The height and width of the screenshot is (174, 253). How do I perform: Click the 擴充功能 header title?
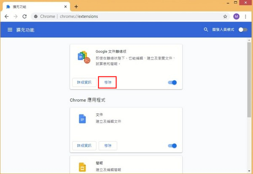25,30
